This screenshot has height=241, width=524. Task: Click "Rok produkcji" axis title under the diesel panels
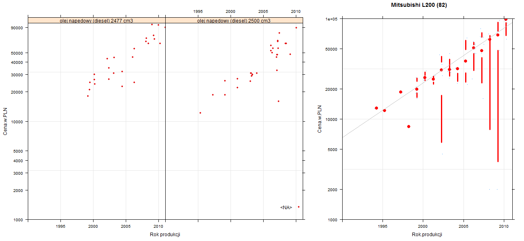coord(165,235)
